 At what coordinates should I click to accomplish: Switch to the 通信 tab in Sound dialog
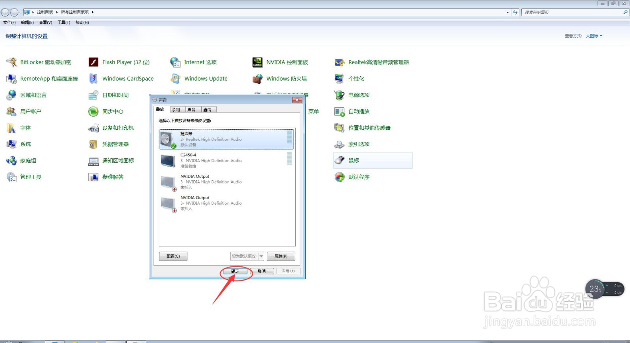click(207, 110)
